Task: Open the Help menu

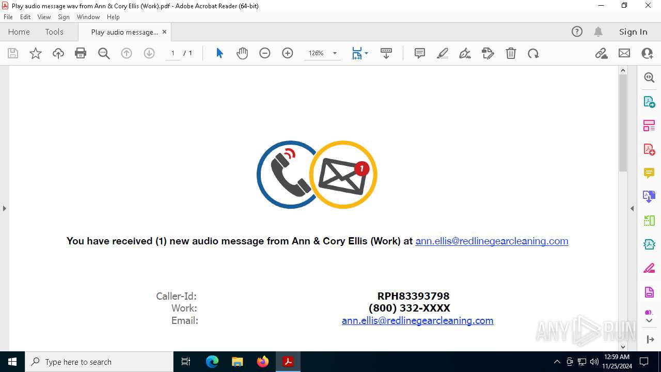Action: pyautogui.click(x=113, y=17)
